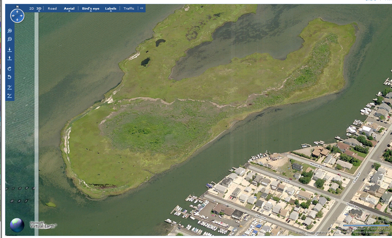392x238 pixels.
Task: Lower altitude with the down-arrow icon
Action: pos(10,49)
